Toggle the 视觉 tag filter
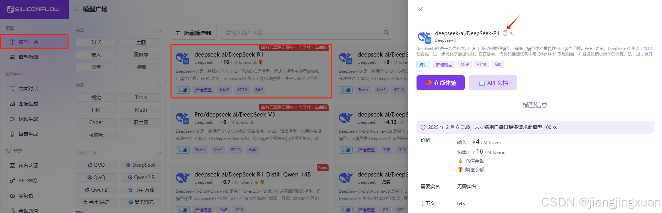662x213 pixels. (x=96, y=98)
